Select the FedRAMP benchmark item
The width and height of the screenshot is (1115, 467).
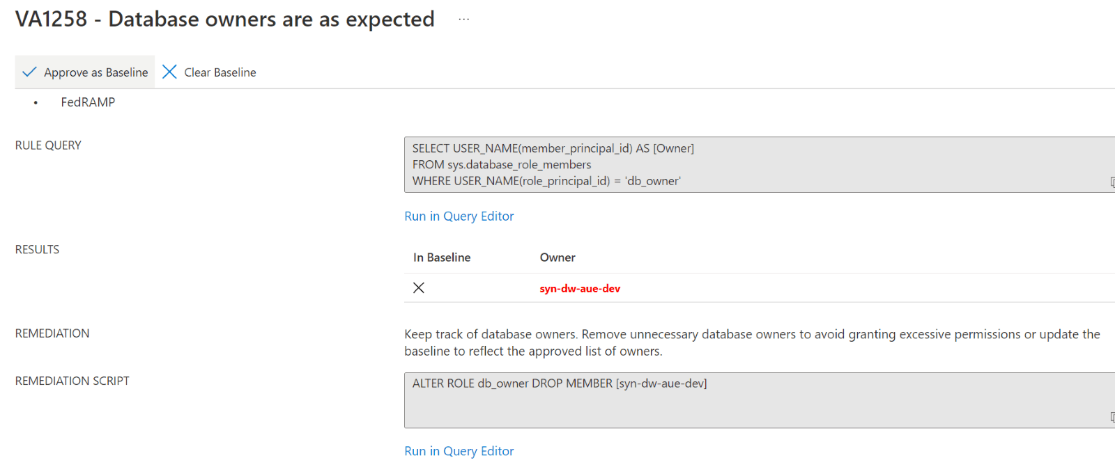point(88,102)
